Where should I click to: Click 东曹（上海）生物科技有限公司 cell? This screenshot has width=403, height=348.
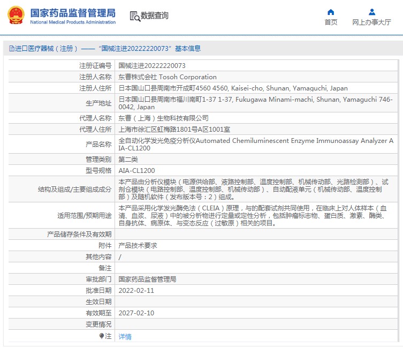[163, 118]
